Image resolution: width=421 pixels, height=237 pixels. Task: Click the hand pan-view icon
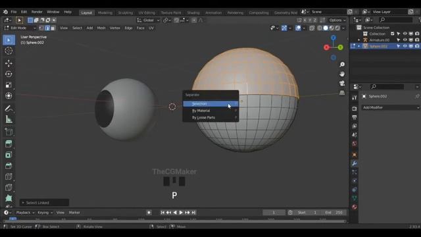pyautogui.click(x=342, y=74)
